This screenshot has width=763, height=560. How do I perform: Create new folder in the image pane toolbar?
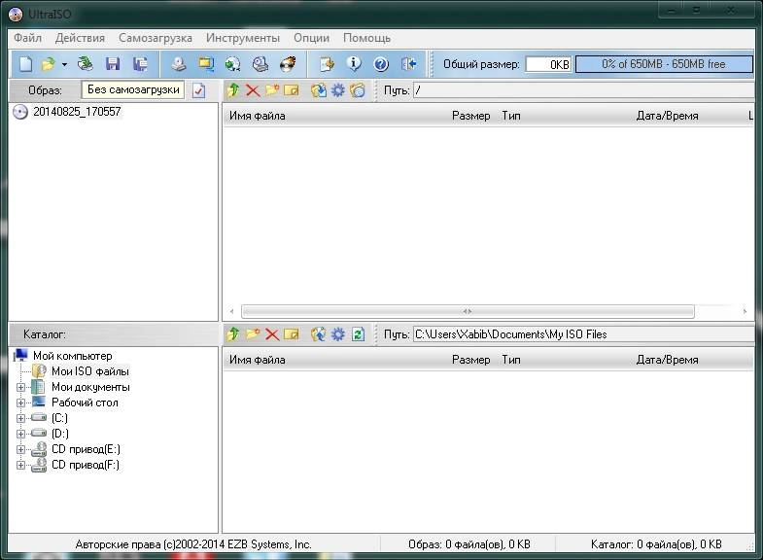[272, 90]
